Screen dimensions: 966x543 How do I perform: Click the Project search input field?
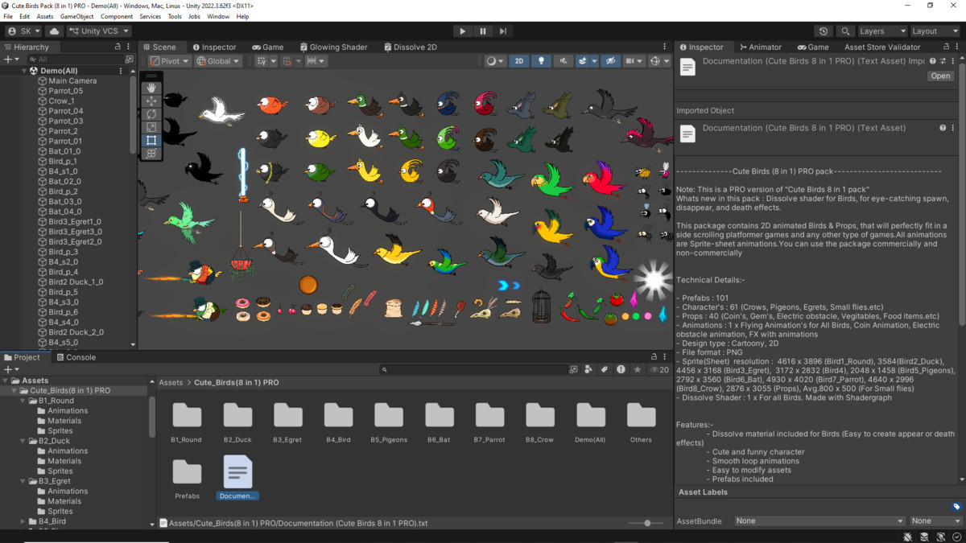click(x=473, y=369)
